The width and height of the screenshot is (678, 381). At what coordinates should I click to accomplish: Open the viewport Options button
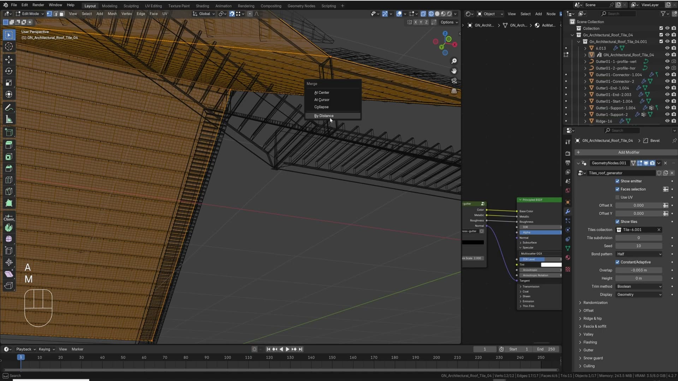pos(449,22)
